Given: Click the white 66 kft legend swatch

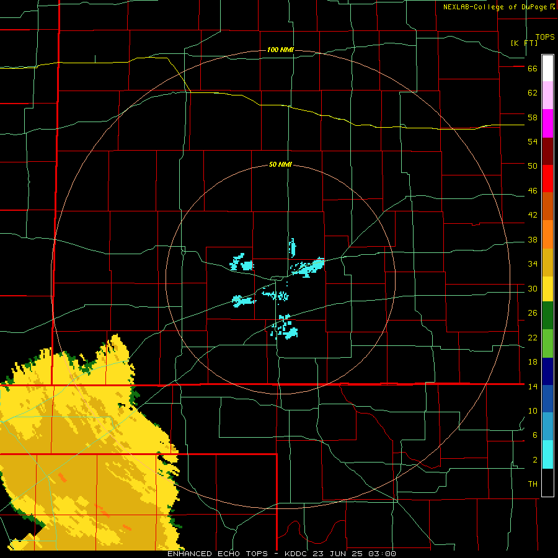Looking at the screenshot, I should tap(547, 68).
